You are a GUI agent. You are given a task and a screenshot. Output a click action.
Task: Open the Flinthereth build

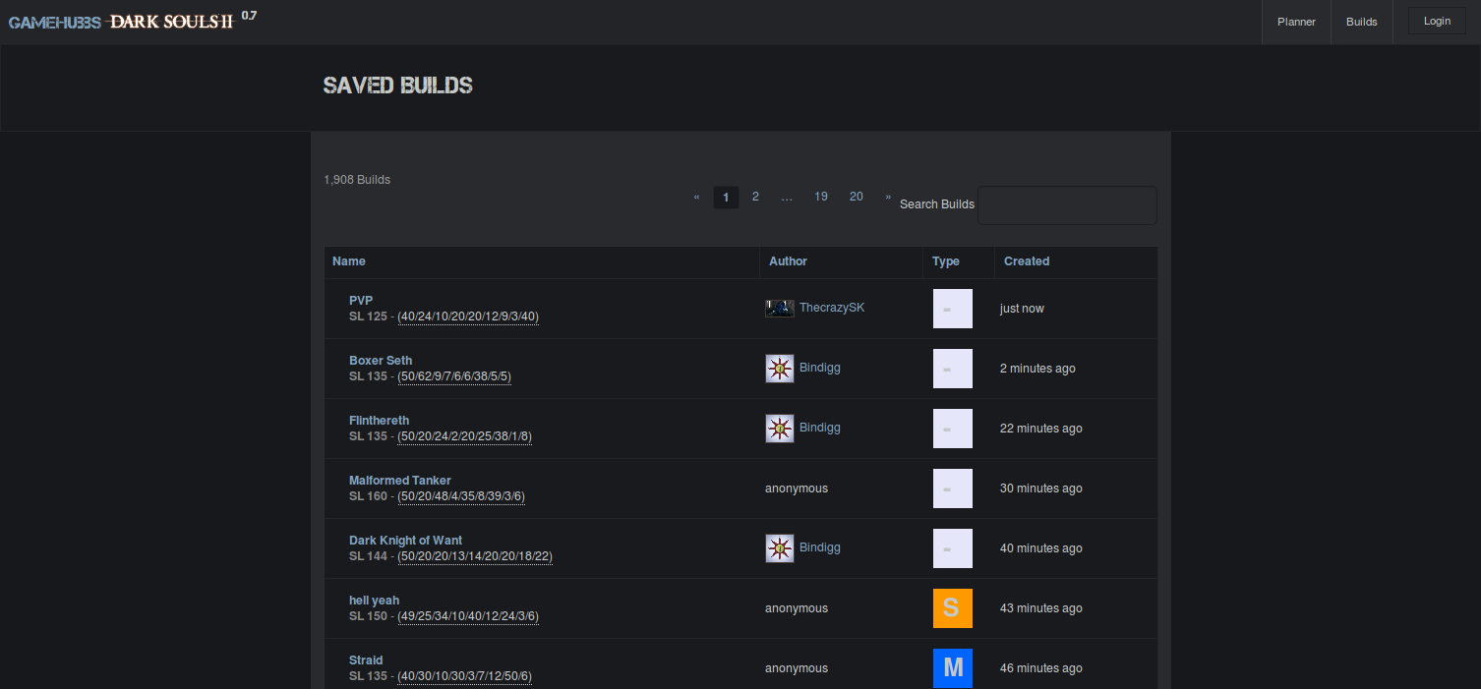[379, 421]
